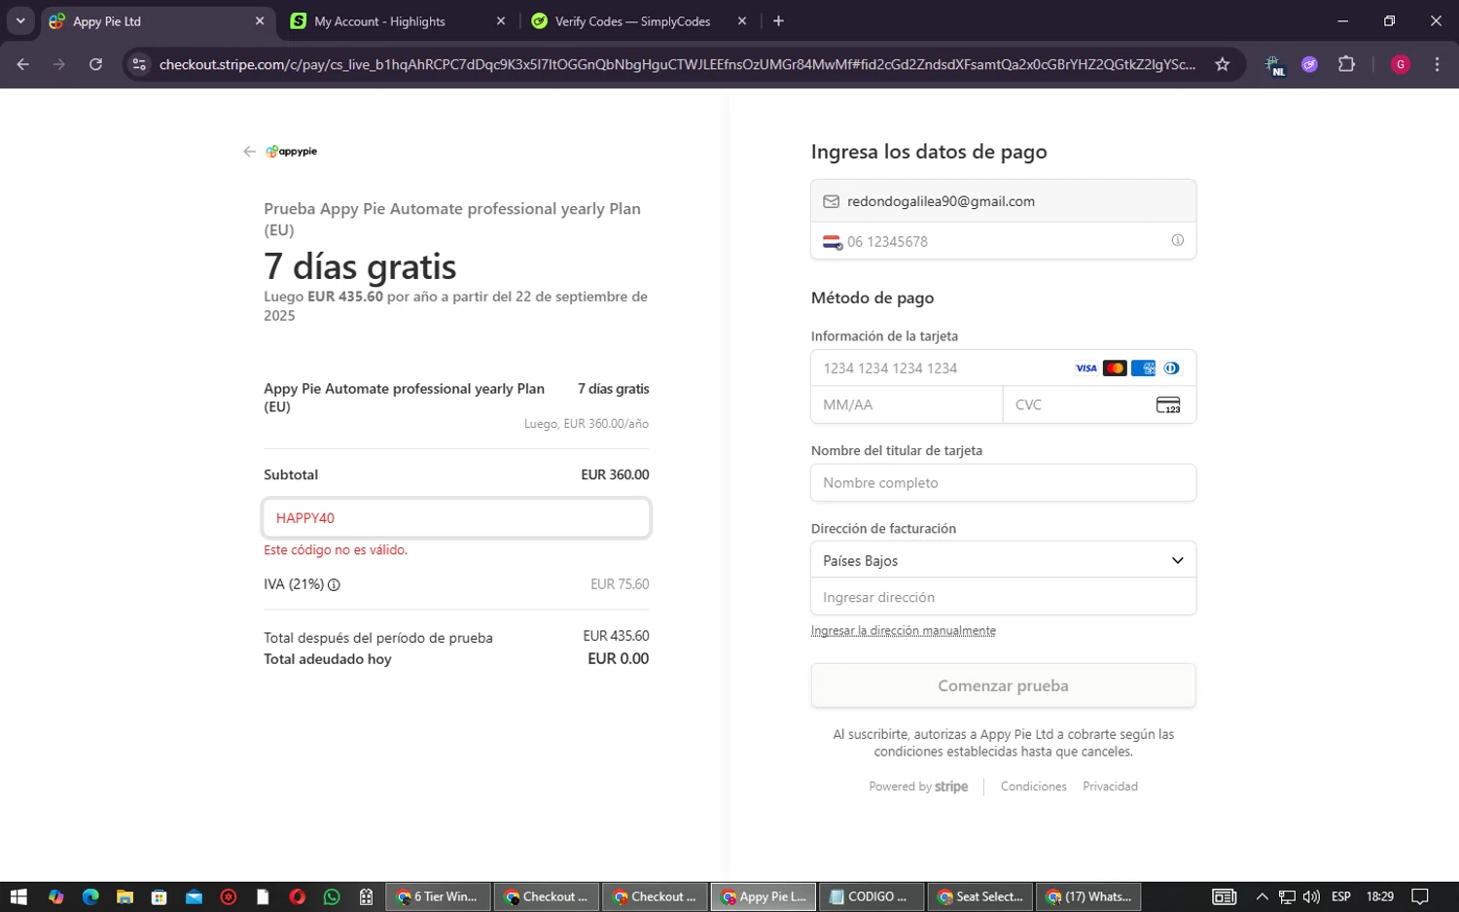Click the checkout.stripe.com address bar
Screen dimensions: 1459x912
[x=677, y=65]
